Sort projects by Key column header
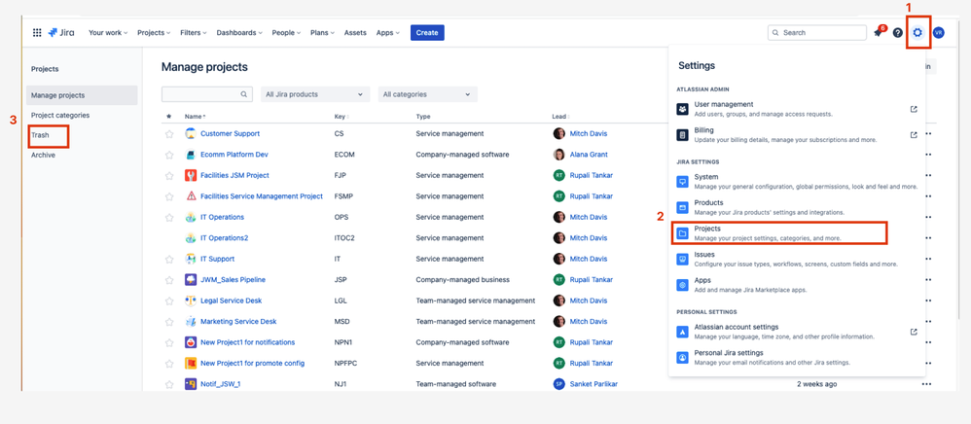Screen dimensions: 971x424 point(342,117)
